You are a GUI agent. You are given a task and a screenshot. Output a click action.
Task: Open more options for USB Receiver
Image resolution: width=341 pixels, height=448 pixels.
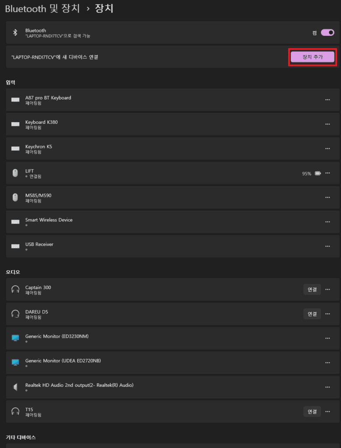(x=327, y=246)
